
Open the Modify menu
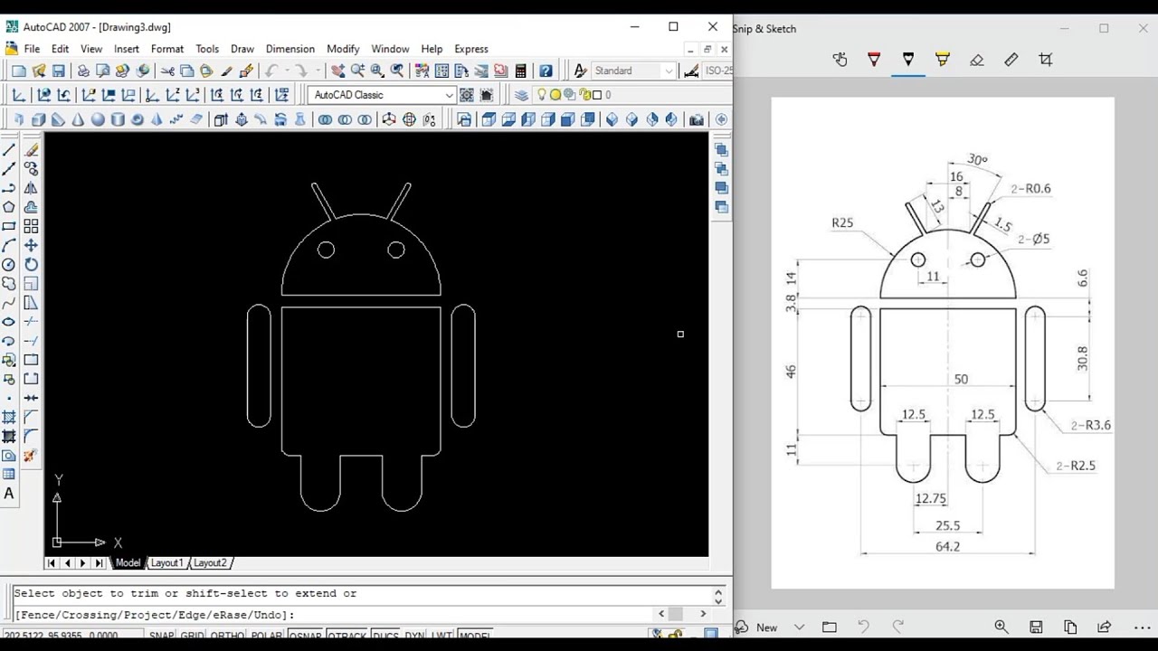pyautogui.click(x=343, y=49)
